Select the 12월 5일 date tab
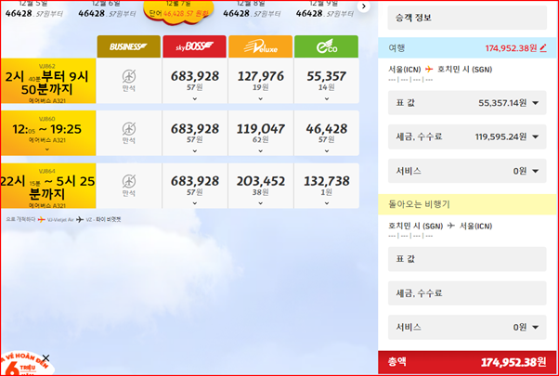559x376 pixels. click(x=33, y=9)
